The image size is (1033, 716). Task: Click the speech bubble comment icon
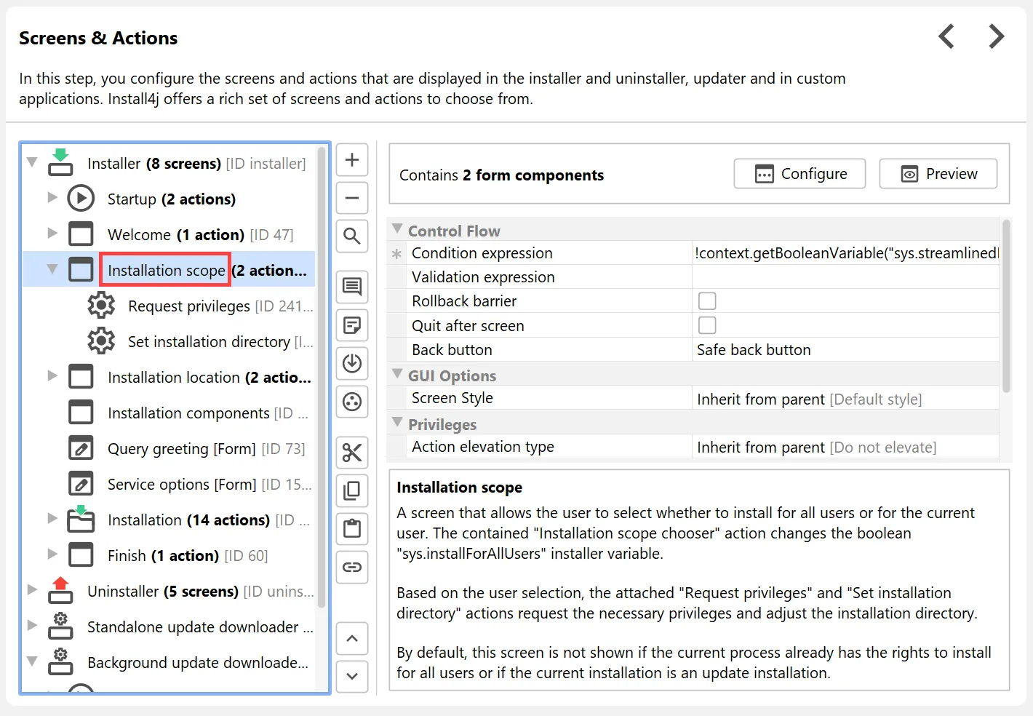pyautogui.click(x=352, y=287)
